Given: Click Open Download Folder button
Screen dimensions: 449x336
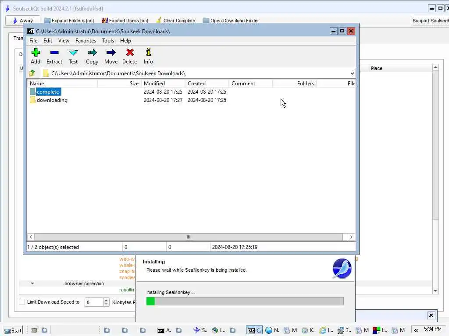Looking at the screenshot, I should [x=231, y=21].
